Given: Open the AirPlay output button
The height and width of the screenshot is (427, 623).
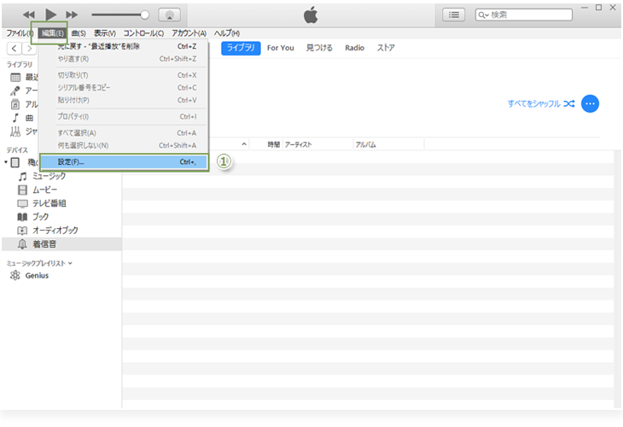Looking at the screenshot, I should click(x=170, y=15).
